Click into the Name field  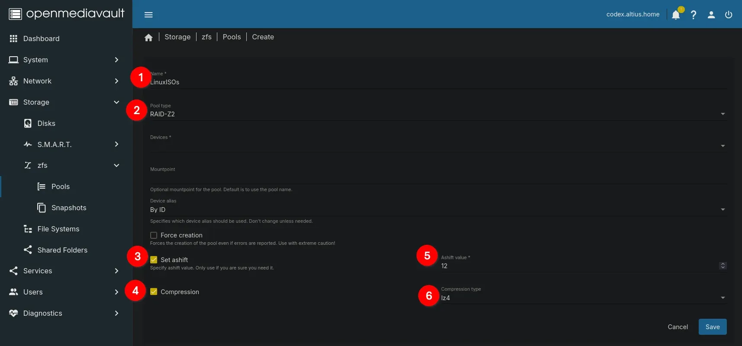[438, 82]
